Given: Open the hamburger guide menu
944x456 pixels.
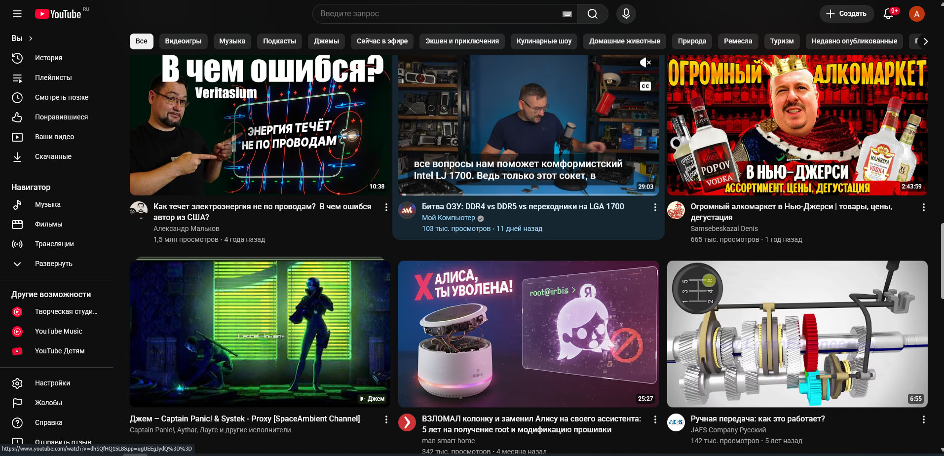Looking at the screenshot, I should 17,14.
